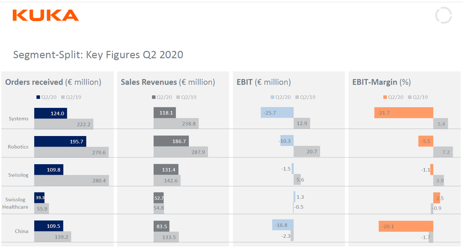
Task: Select the China row label
Action: tap(22, 231)
